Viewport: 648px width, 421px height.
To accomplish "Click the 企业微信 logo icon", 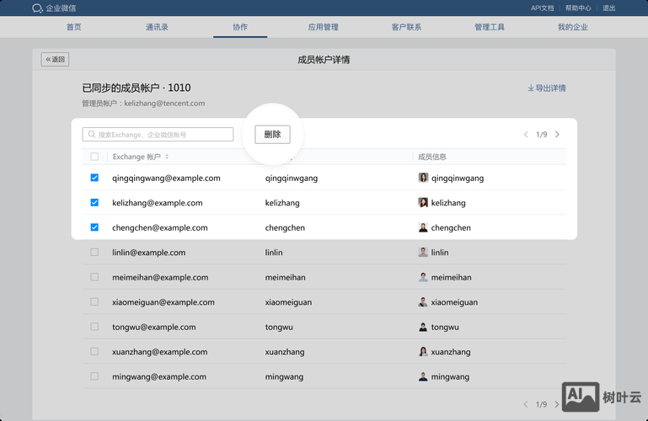I will pyautogui.click(x=37, y=8).
